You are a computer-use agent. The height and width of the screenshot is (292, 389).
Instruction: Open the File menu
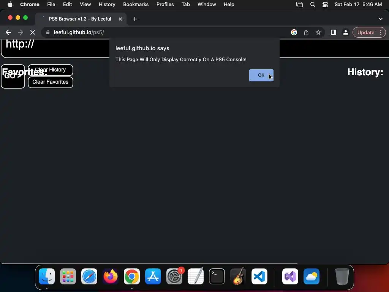click(51, 5)
